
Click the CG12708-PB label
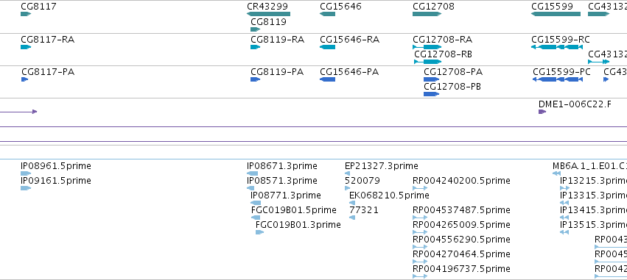point(452,87)
